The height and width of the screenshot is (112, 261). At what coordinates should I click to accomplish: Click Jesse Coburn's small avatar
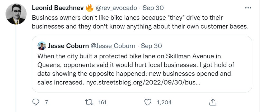tap(41, 46)
